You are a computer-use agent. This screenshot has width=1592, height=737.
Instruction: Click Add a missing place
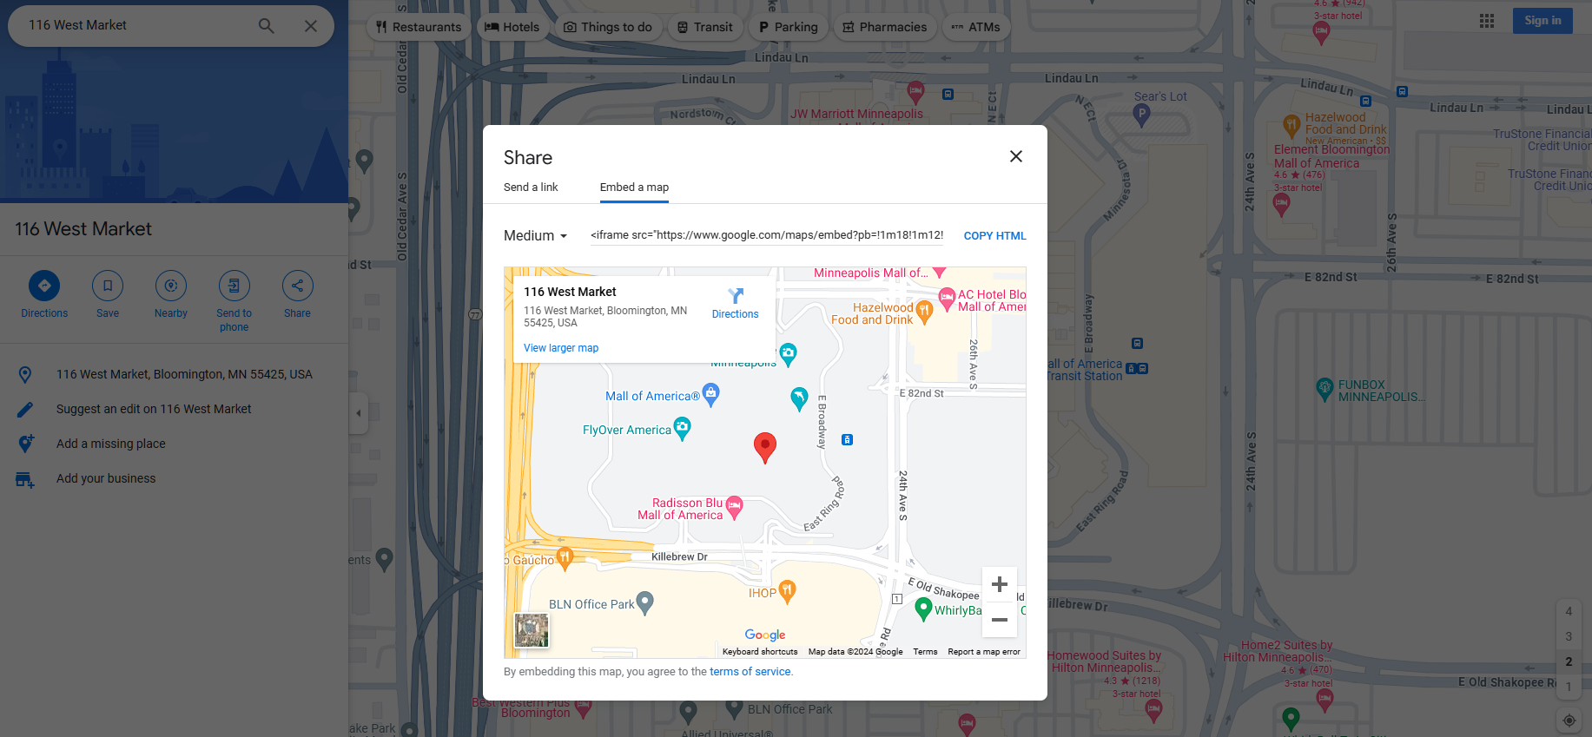pyautogui.click(x=174, y=444)
